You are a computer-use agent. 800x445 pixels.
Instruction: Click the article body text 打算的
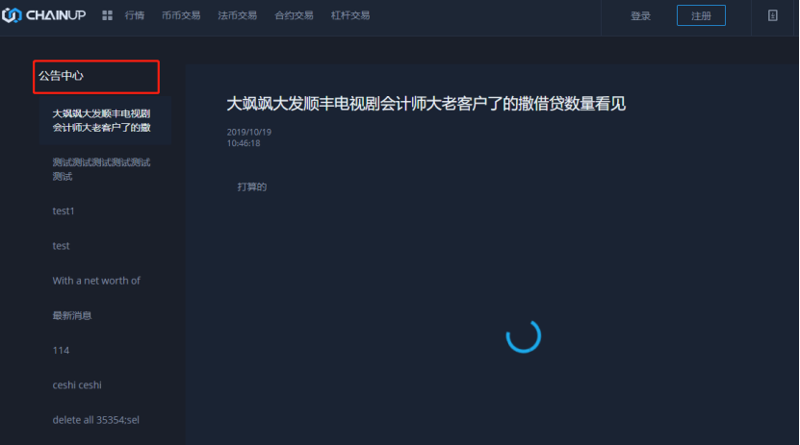click(x=252, y=186)
